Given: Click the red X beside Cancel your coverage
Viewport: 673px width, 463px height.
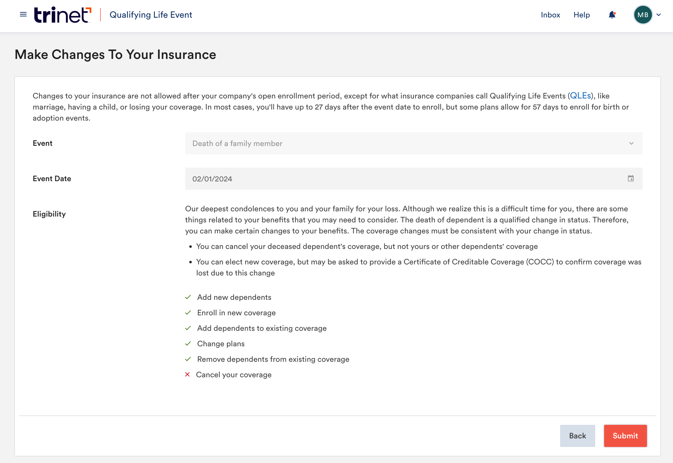Looking at the screenshot, I should (x=187, y=374).
